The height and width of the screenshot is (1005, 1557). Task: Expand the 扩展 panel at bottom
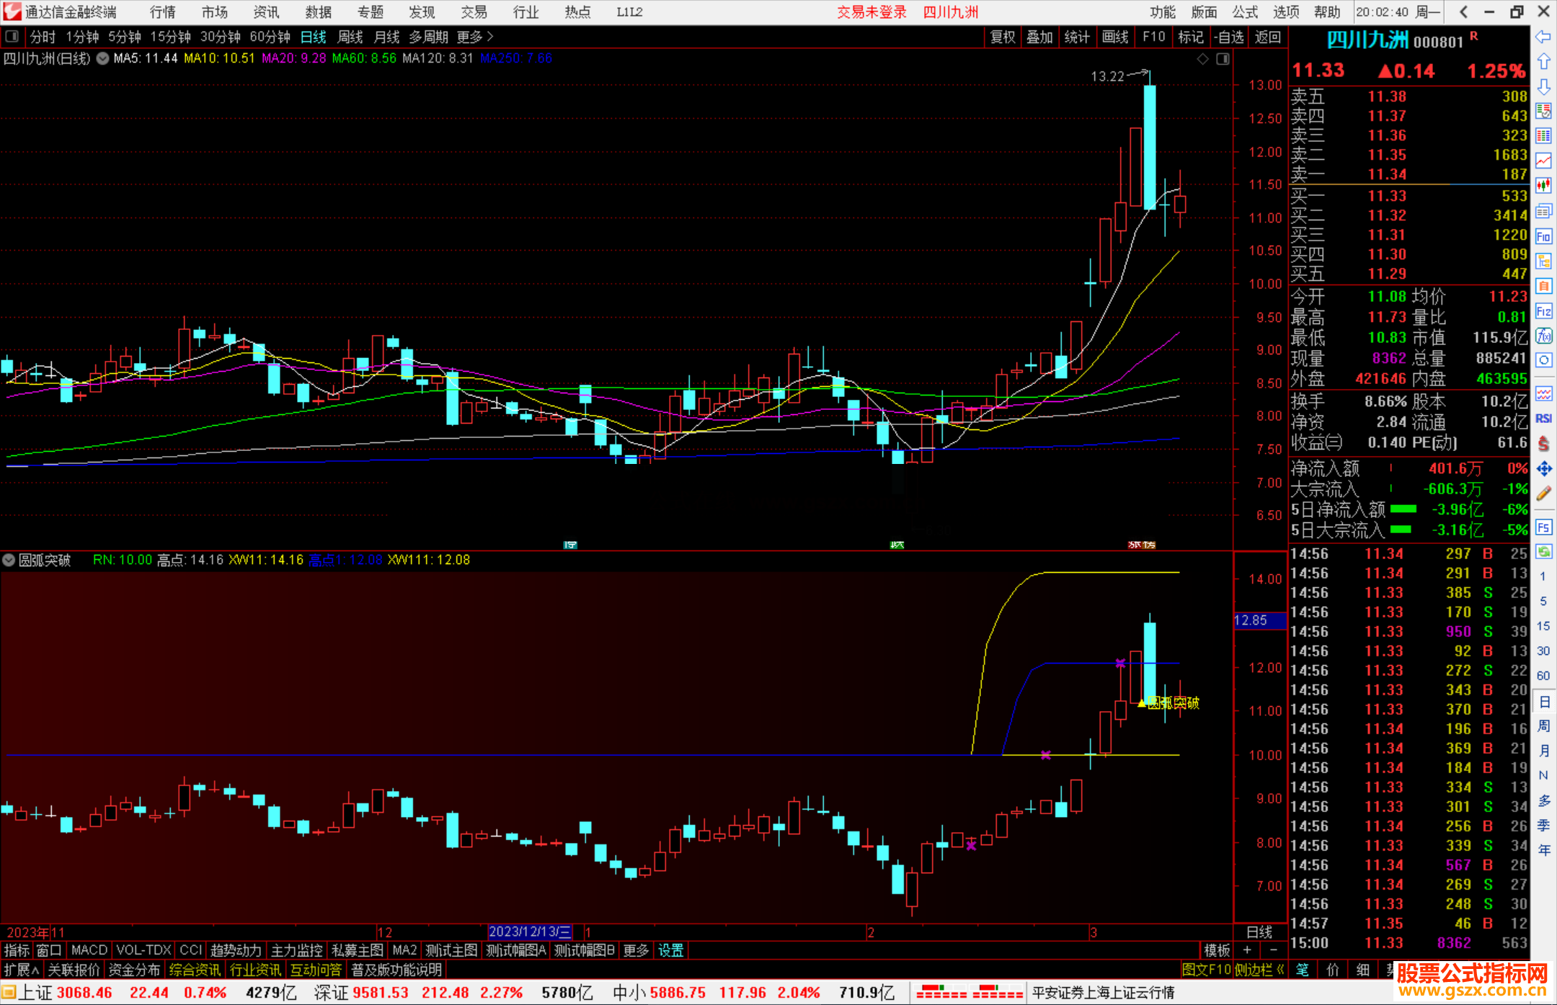click(22, 970)
